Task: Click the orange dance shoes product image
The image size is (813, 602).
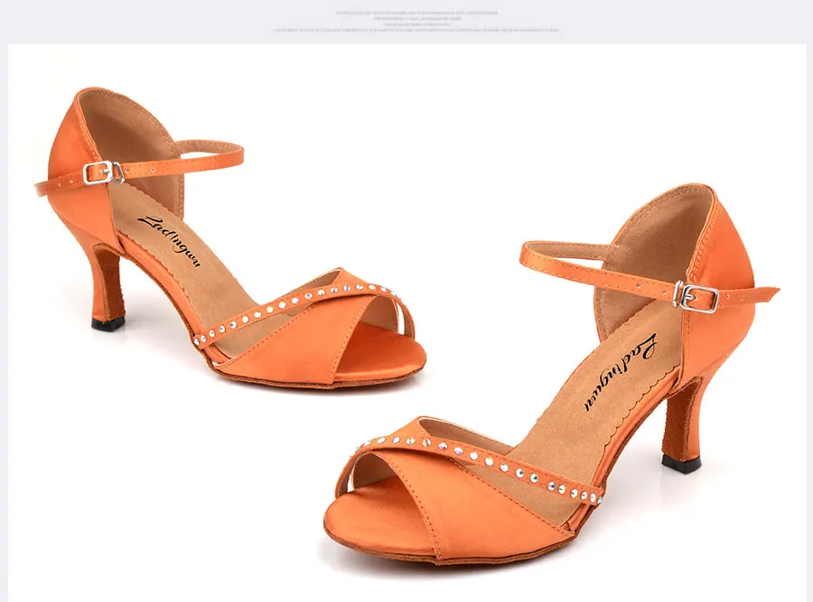Action: click(406, 323)
